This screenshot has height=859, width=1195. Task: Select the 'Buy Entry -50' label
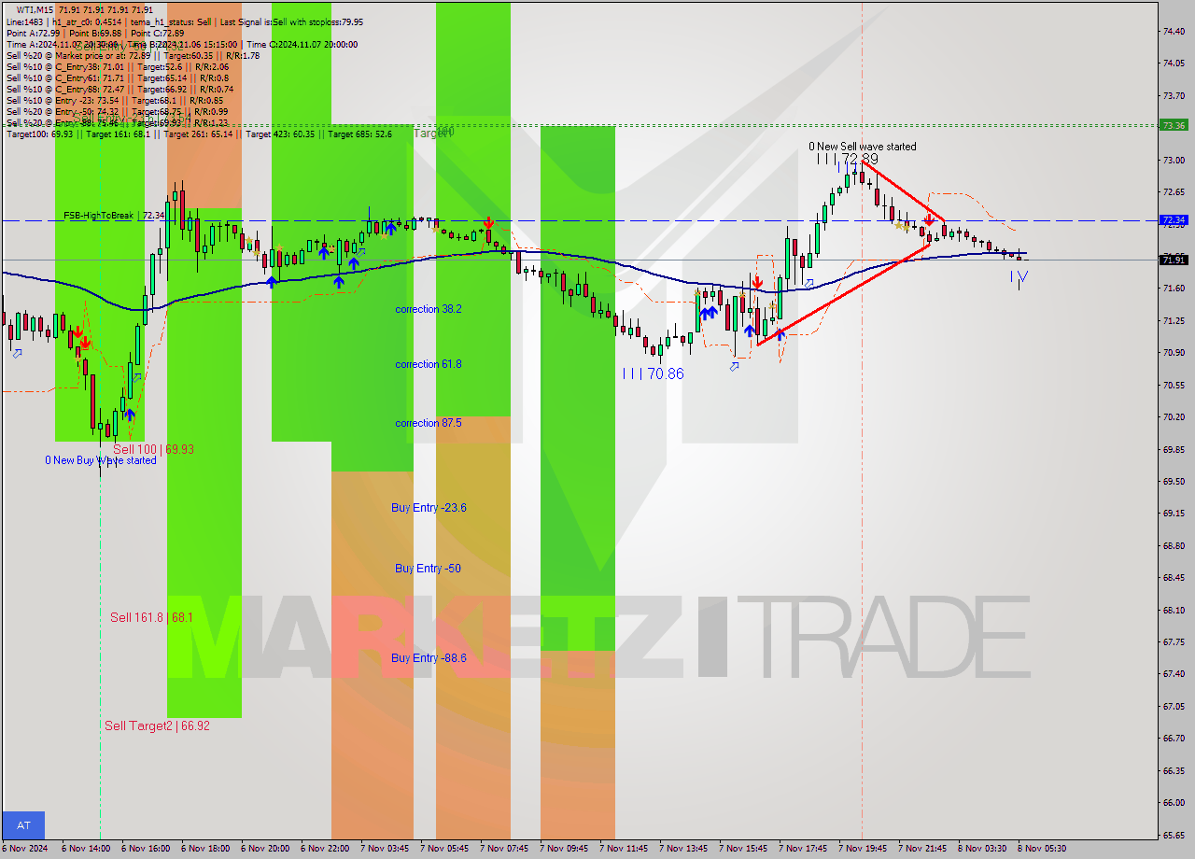tap(428, 569)
